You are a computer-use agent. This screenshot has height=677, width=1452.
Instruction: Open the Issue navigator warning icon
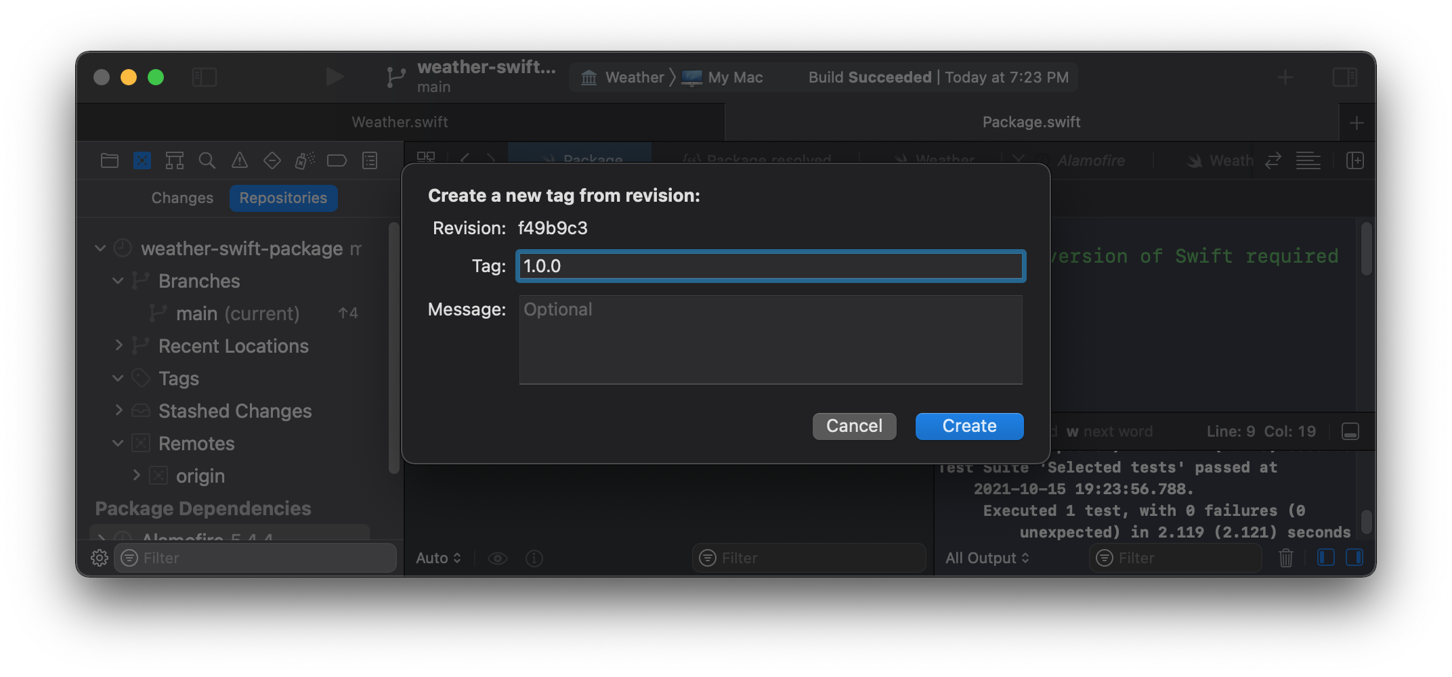point(240,160)
